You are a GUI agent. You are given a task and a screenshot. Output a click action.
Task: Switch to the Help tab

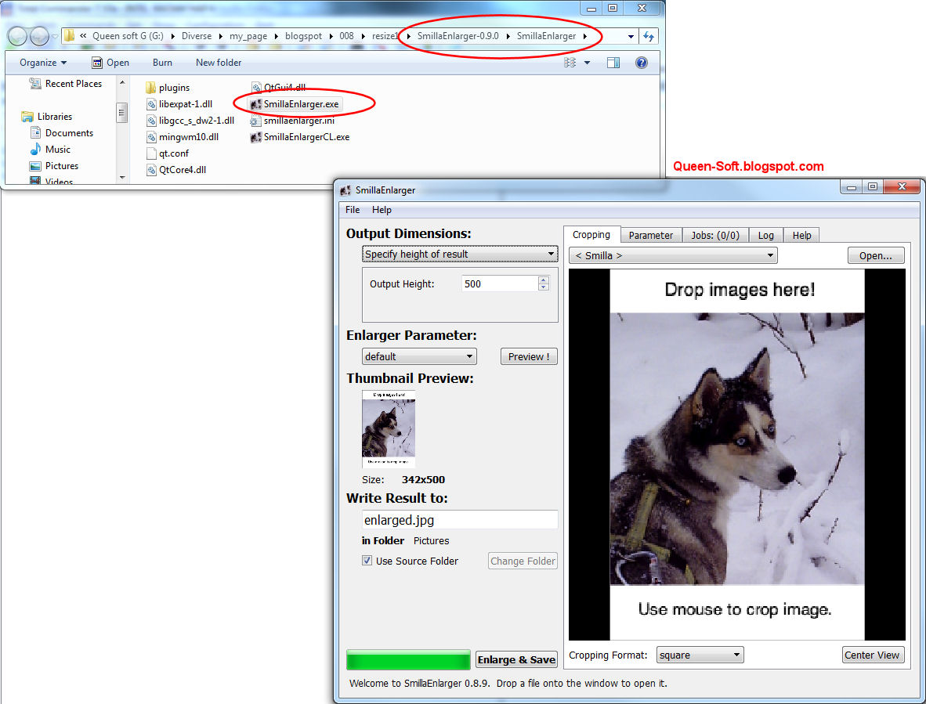801,236
